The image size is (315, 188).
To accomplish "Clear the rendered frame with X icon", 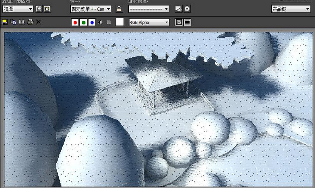I will tap(38, 22).
